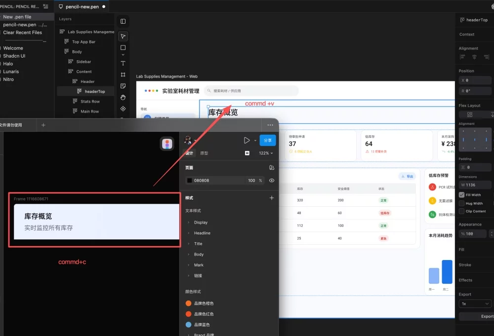Open the Shadcn UI entry

[14, 56]
